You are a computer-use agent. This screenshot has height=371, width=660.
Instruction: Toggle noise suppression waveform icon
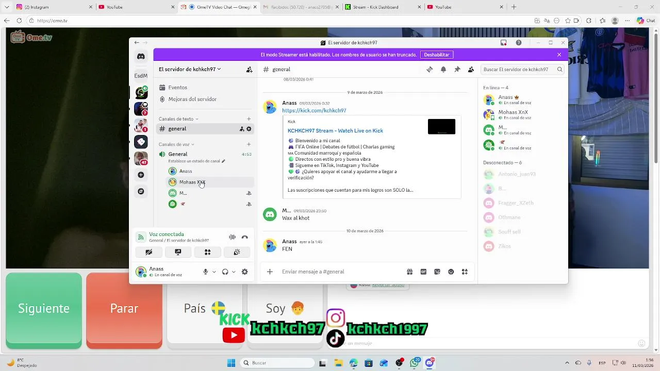click(x=233, y=237)
